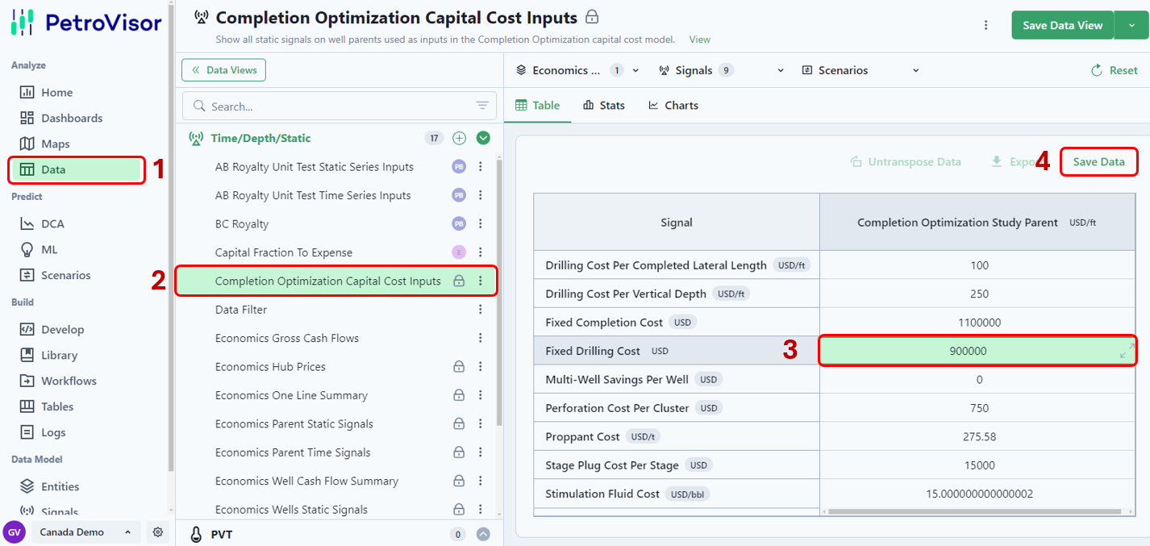This screenshot has width=1150, height=546.
Task: Select the Fixed Drilling Cost value 900000
Action: [968, 351]
